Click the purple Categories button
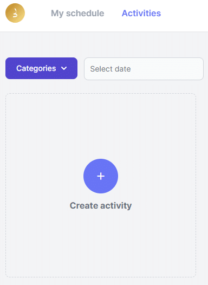This screenshot has height=285, width=208. (x=41, y=68)
